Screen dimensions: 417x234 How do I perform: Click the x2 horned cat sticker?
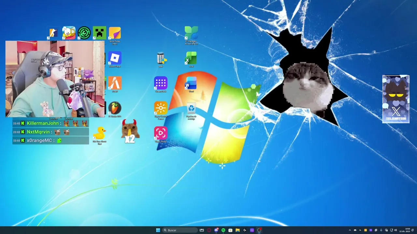tap(130, 131)
